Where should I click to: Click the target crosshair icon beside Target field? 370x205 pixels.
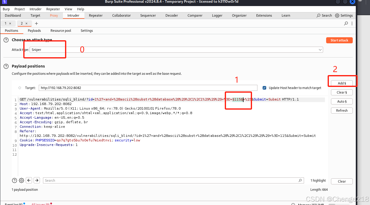click(x=20, y=88)
